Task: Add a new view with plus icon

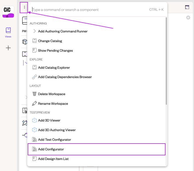Action: pyautogui.click(x=8, y=48)
